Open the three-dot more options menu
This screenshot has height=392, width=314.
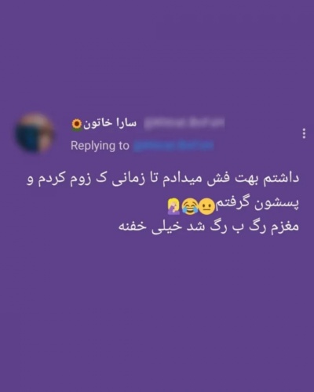(304, 133)
